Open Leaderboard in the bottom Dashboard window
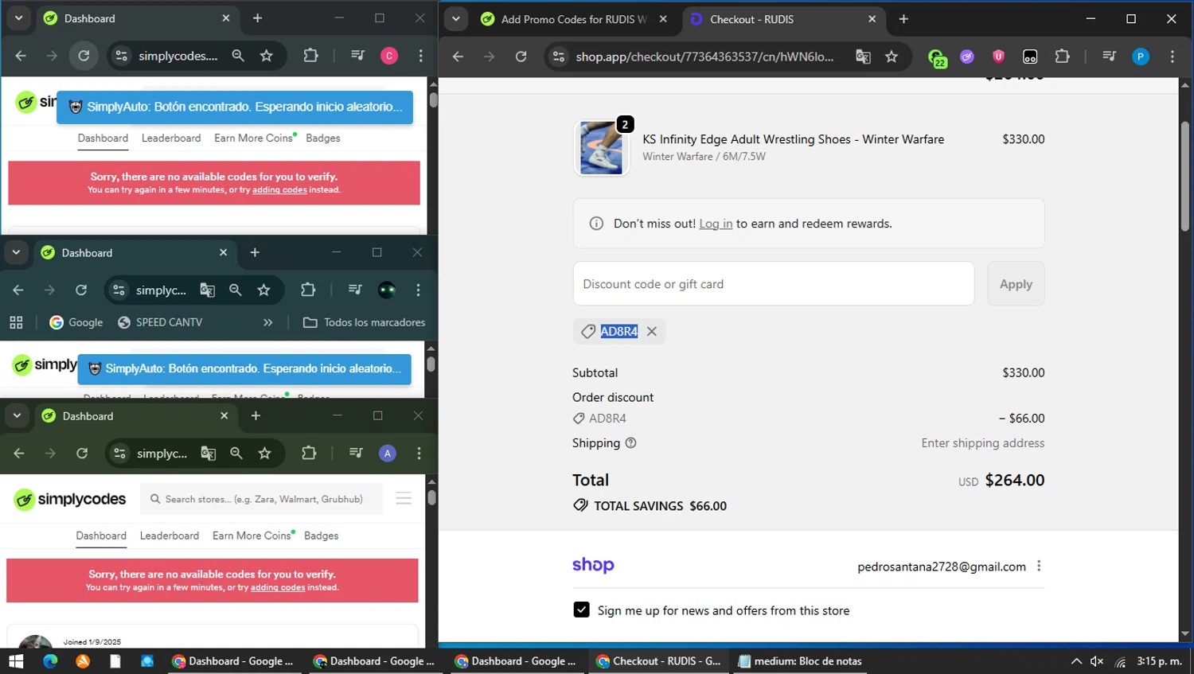1194x674 pixels. (170, 536)
